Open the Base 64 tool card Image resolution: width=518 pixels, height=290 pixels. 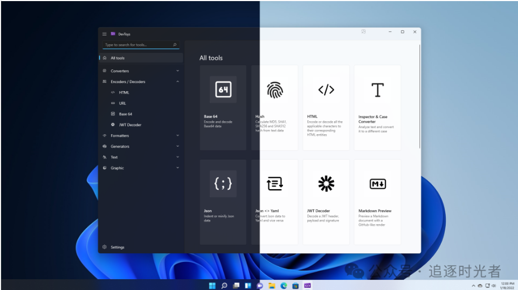pos(223,108)
